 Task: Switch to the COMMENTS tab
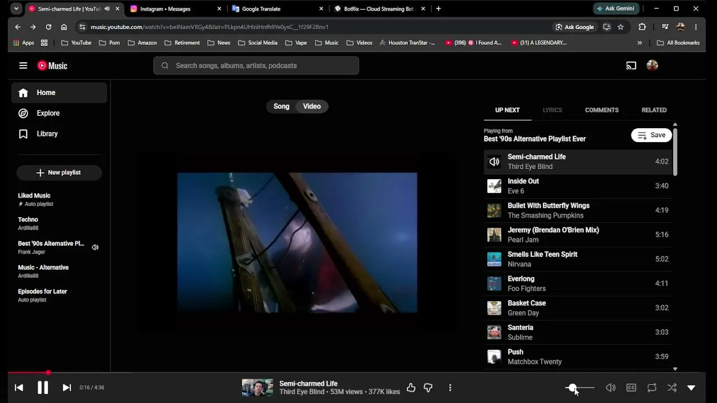[x=602, y=110]
